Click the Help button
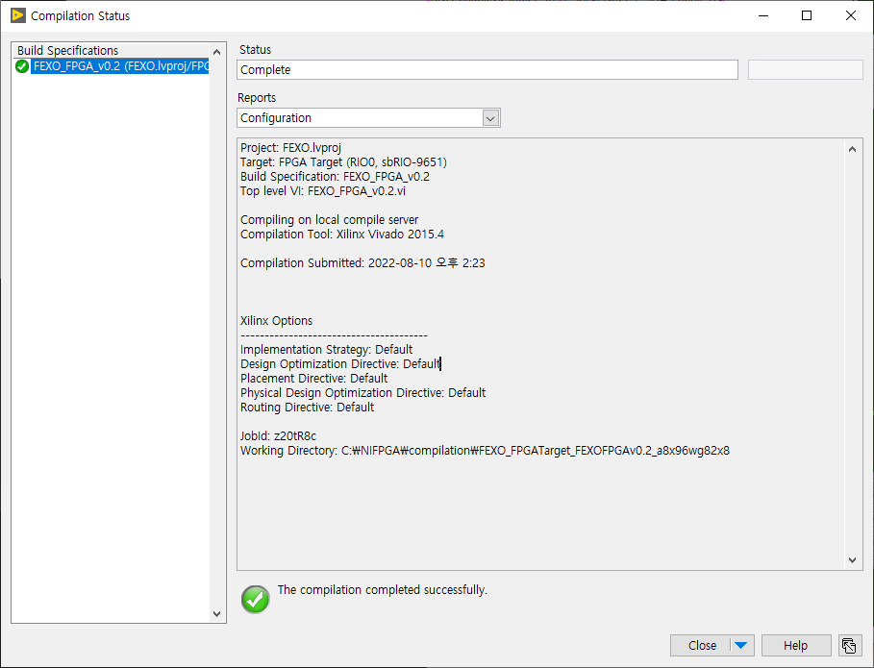Screen dimensions: 874x668 [x=795, y=645]
